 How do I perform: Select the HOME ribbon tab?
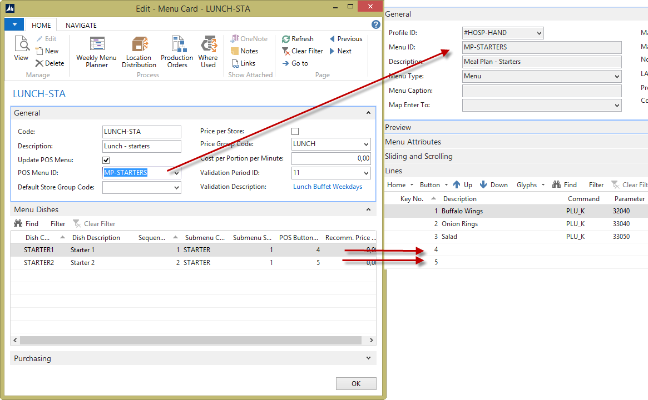coord(41,25)
